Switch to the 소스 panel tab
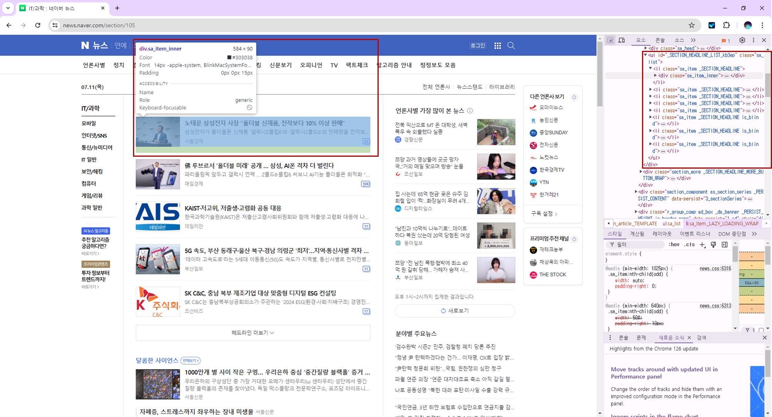 pos(679,40)
